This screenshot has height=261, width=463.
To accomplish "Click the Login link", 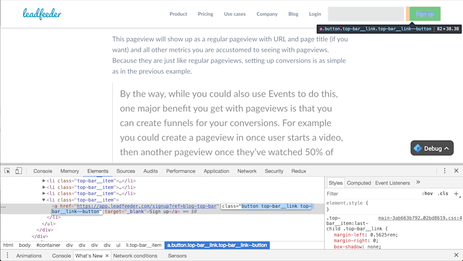I will [315, 14].
